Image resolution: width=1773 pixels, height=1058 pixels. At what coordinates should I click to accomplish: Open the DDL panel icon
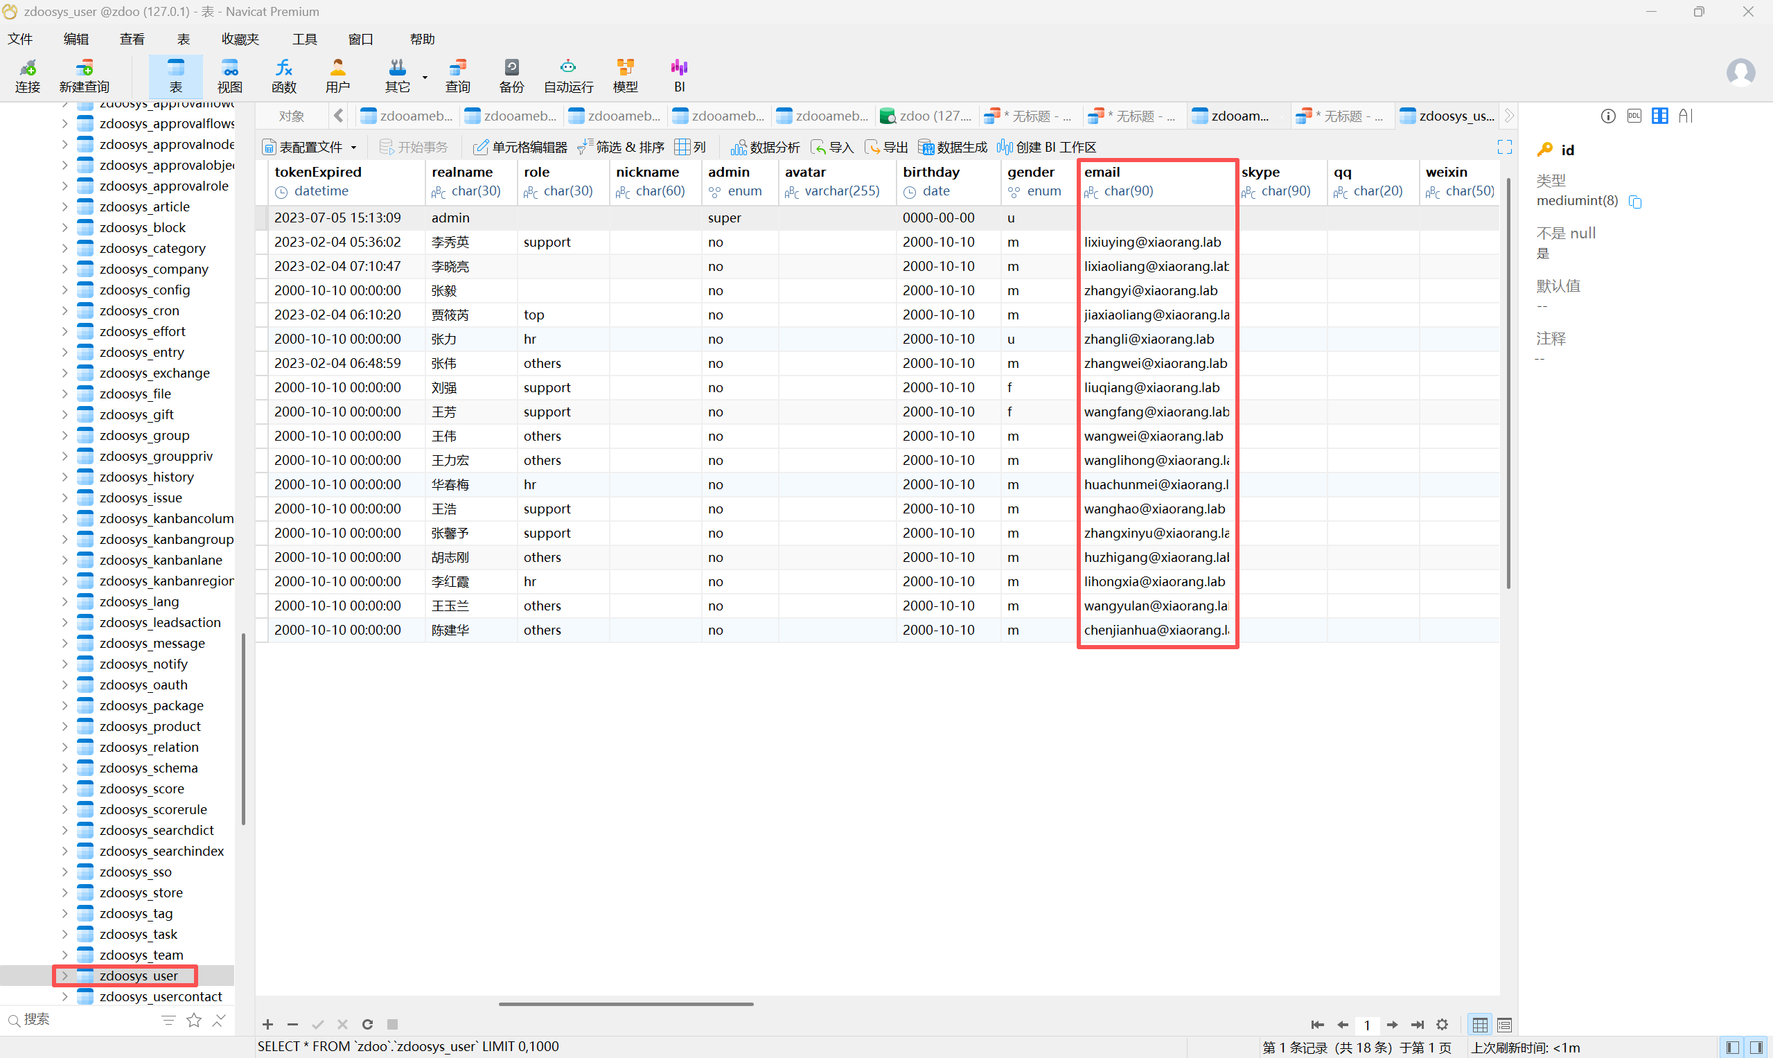pyautogui.click(x=1634, y=116)
